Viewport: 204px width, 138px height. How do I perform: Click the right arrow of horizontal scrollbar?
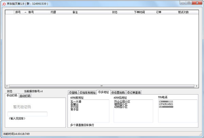[x=197, y=86]
